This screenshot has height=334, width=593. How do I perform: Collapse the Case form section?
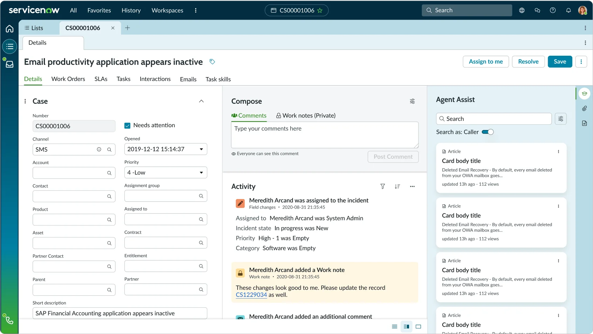(x=202, y=101)
